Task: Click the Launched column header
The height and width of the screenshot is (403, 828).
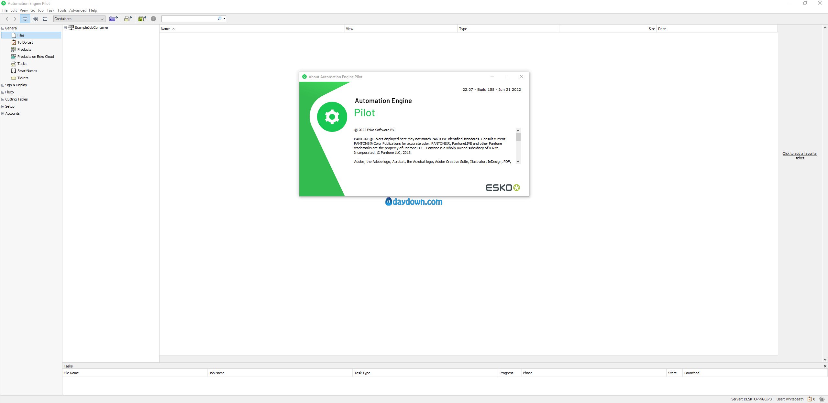Action: click(755, 373)
